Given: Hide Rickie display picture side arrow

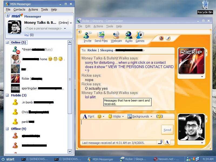Looking at the screenshot, I should tap(207, 53).
